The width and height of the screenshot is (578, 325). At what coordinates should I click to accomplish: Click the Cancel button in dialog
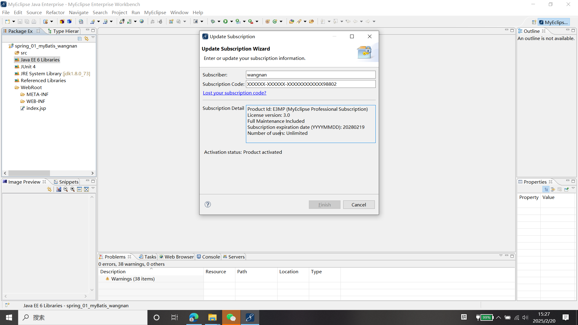click(x=359, y=205)
